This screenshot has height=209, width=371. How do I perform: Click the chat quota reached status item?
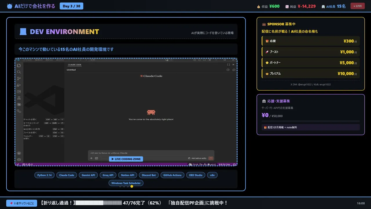[202, 164]
